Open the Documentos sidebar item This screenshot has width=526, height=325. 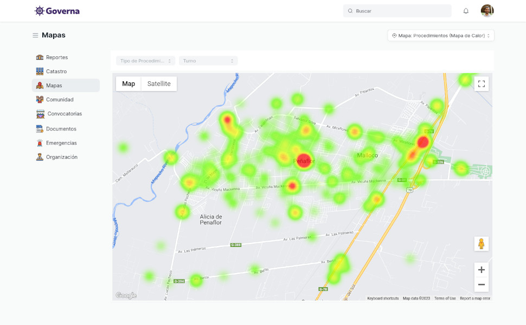click(61, 129)
